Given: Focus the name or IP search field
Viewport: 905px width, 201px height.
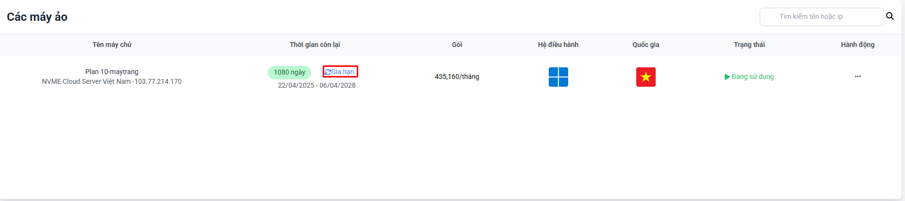Looking at the screenshot, I should (x=821, y=16).
